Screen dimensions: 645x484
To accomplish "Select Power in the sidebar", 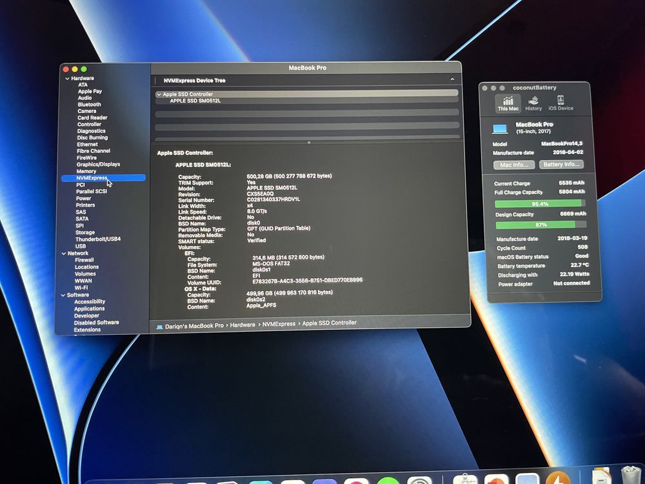I will pos(83,198).
